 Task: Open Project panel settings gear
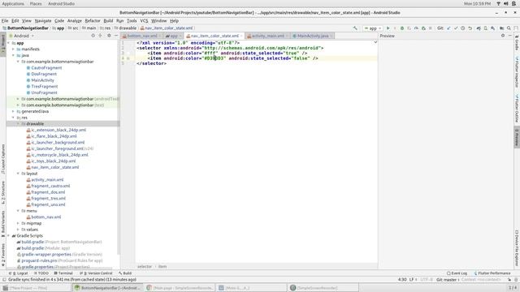[109, 36]
